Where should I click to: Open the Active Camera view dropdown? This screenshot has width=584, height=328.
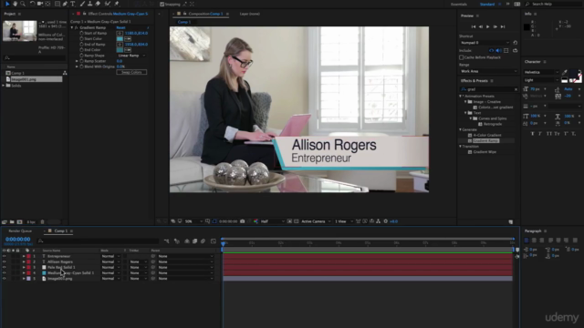click(x=316, y=221)
